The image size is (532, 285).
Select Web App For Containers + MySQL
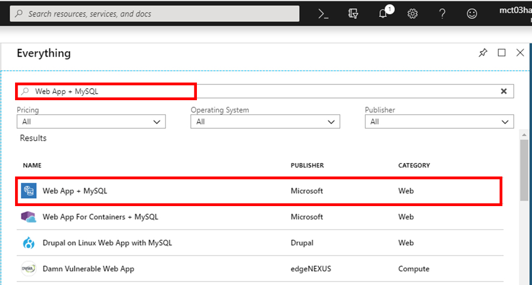(260, 217)
